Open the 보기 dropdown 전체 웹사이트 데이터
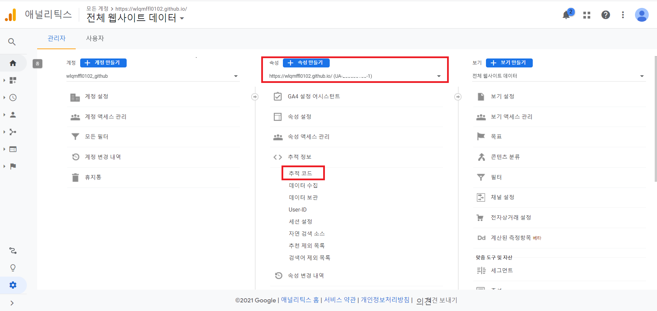657x311 pixels. tap(558, 76)
